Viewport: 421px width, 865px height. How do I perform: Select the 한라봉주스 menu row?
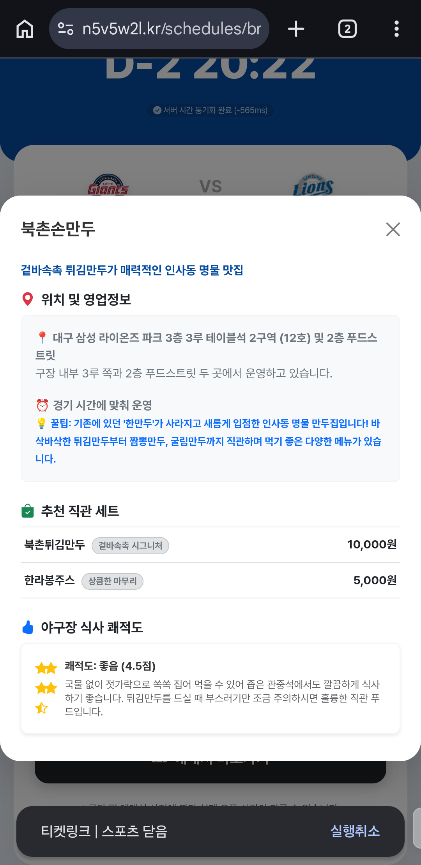(210, 580)
